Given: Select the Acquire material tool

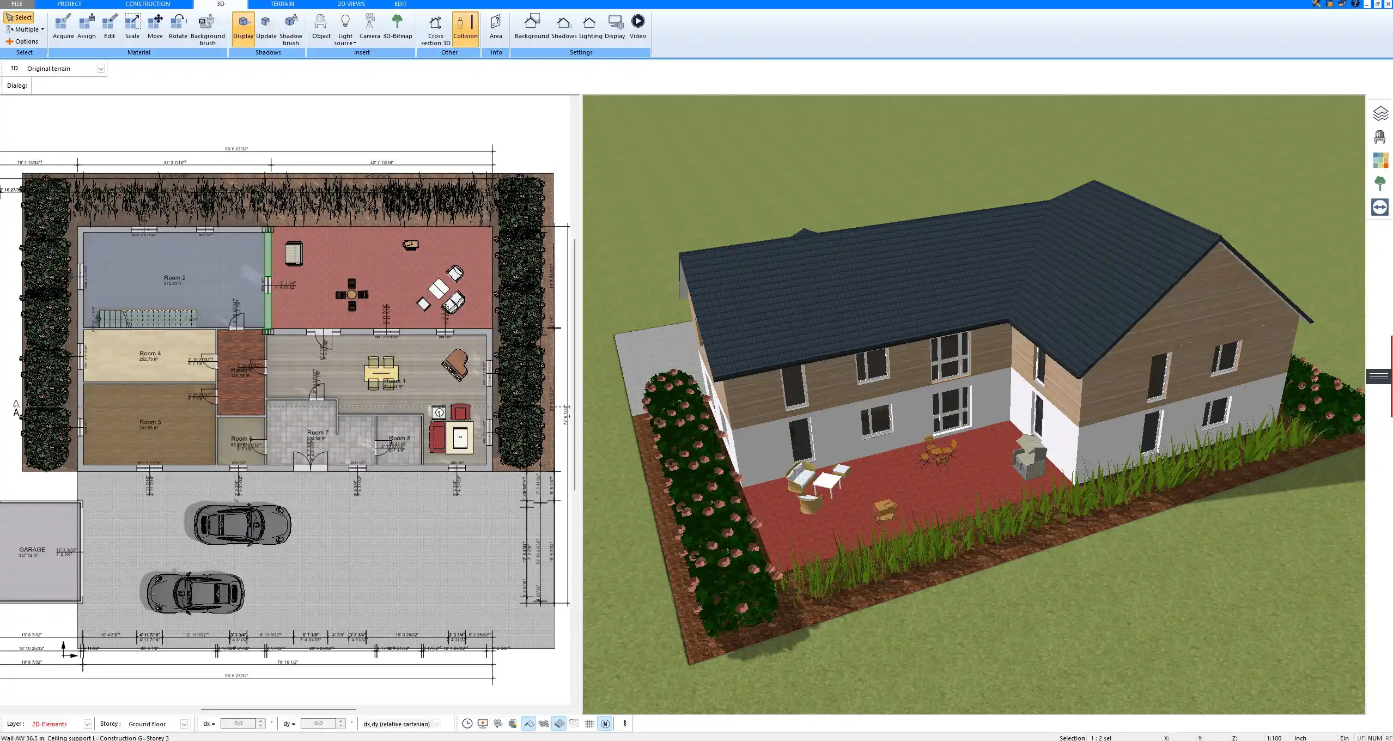Looking at the screenshot, I should click(x=63, y=27).
